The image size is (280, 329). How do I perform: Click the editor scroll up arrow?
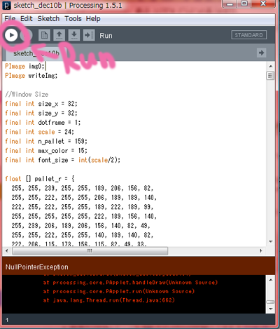271,67
